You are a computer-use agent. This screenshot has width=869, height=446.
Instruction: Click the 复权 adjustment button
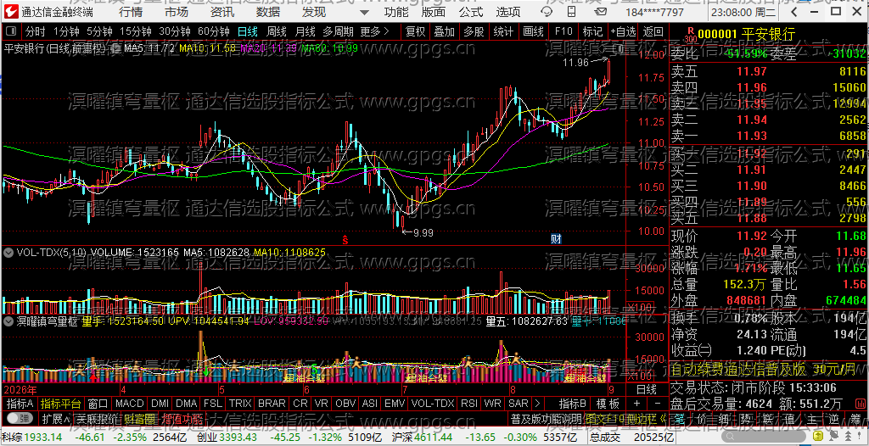(x=415, y=31)
